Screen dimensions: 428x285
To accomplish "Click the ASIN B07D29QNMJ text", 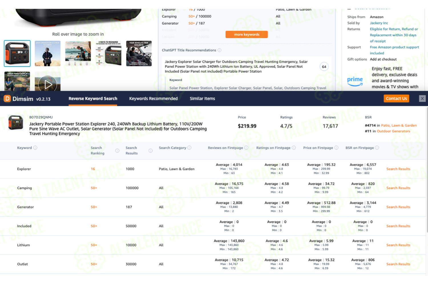I will pyautogui.click(x=41, y=117).
